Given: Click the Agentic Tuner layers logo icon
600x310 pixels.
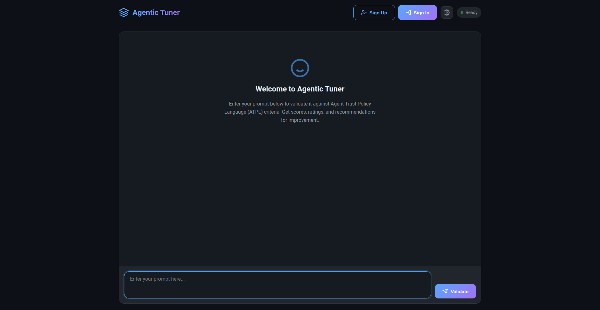Looking at the screenshot, I should [x=124, y=12].
